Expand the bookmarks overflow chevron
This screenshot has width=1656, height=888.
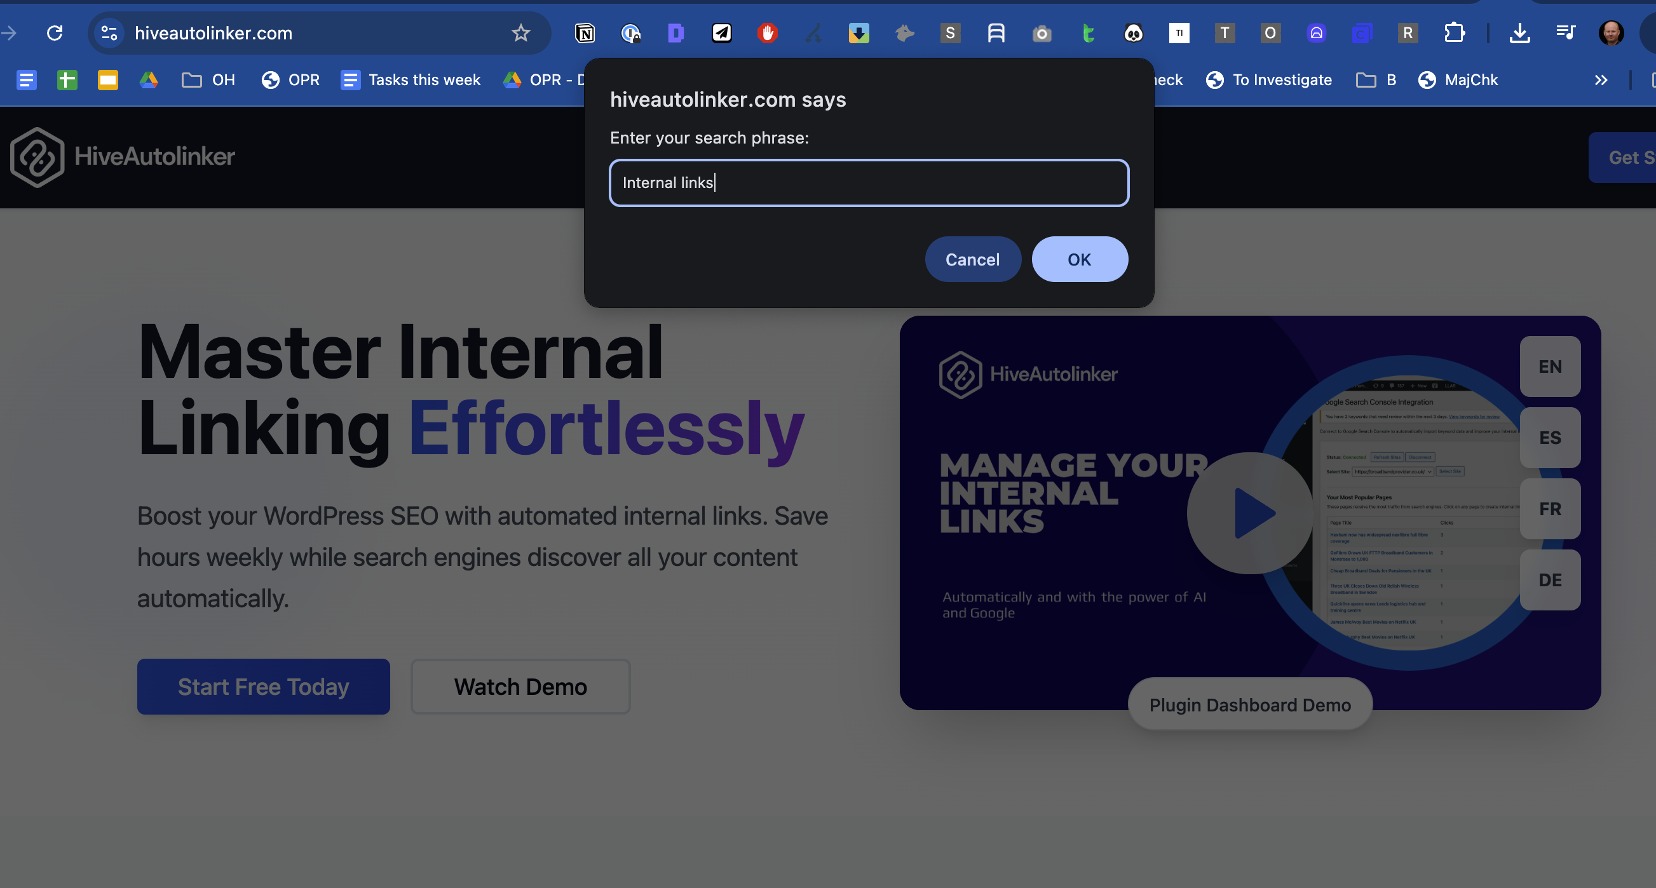[1600, 79]
